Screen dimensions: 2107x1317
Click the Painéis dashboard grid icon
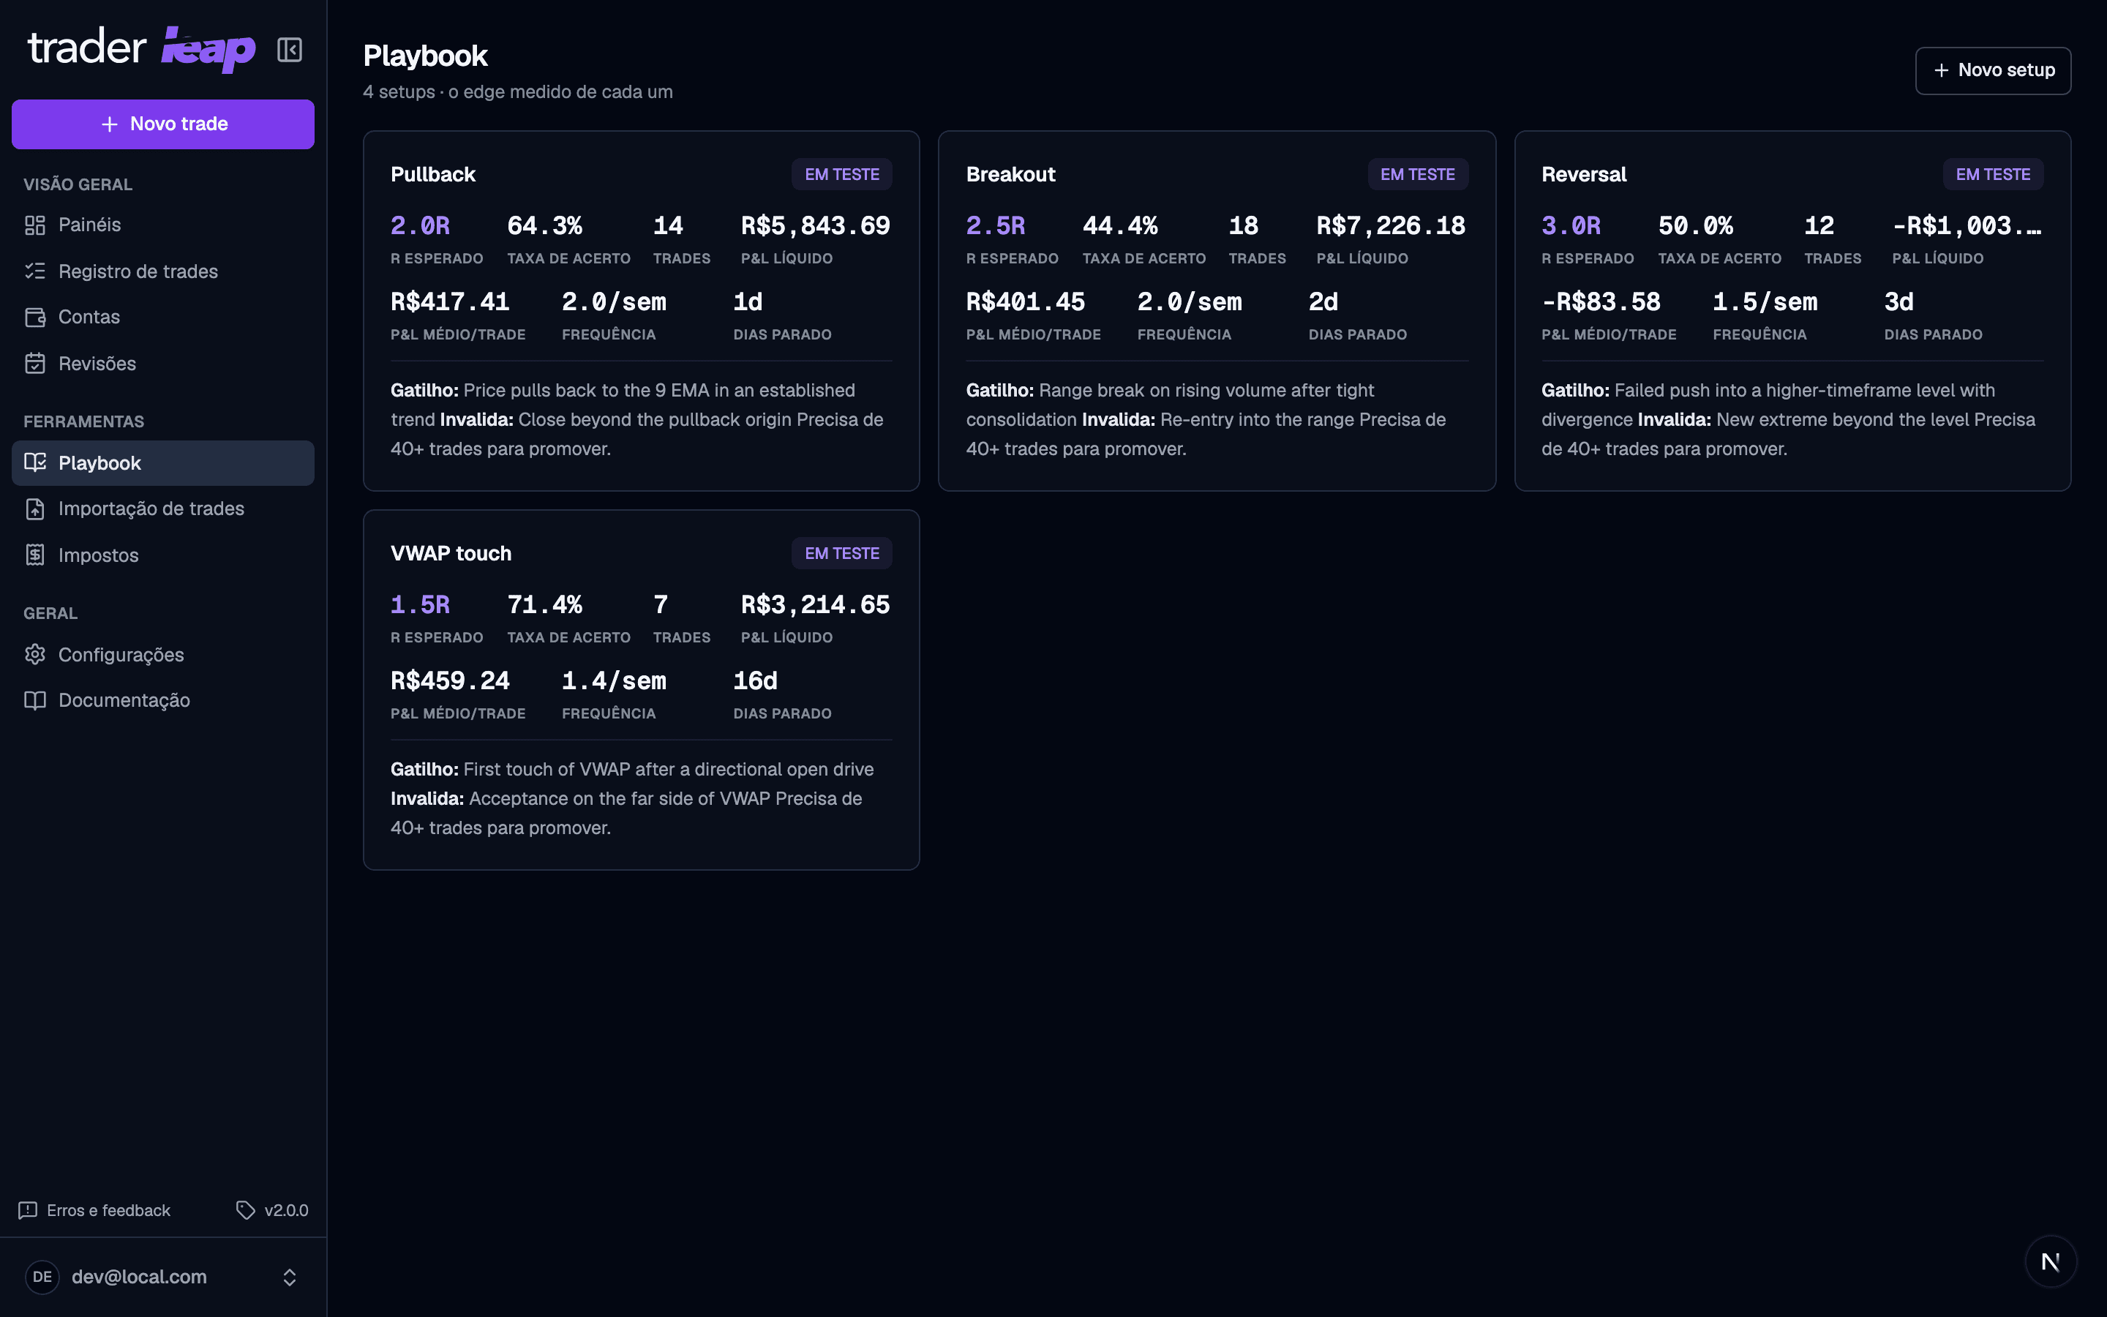pyautogui.click(x=35, y=225)
